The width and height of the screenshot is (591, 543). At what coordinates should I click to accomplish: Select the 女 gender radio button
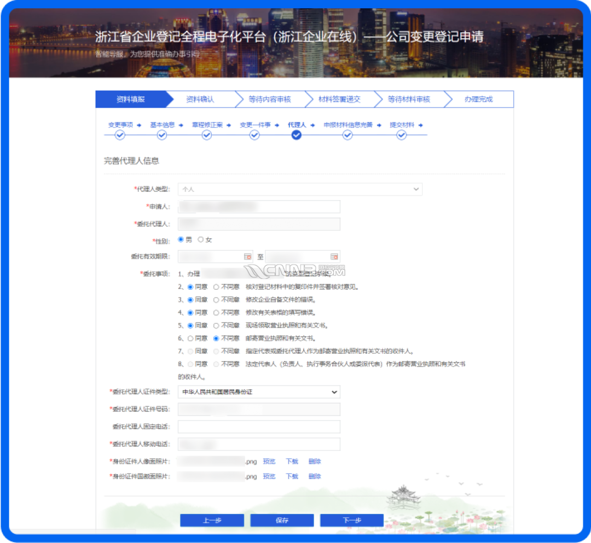coord(201,240)
